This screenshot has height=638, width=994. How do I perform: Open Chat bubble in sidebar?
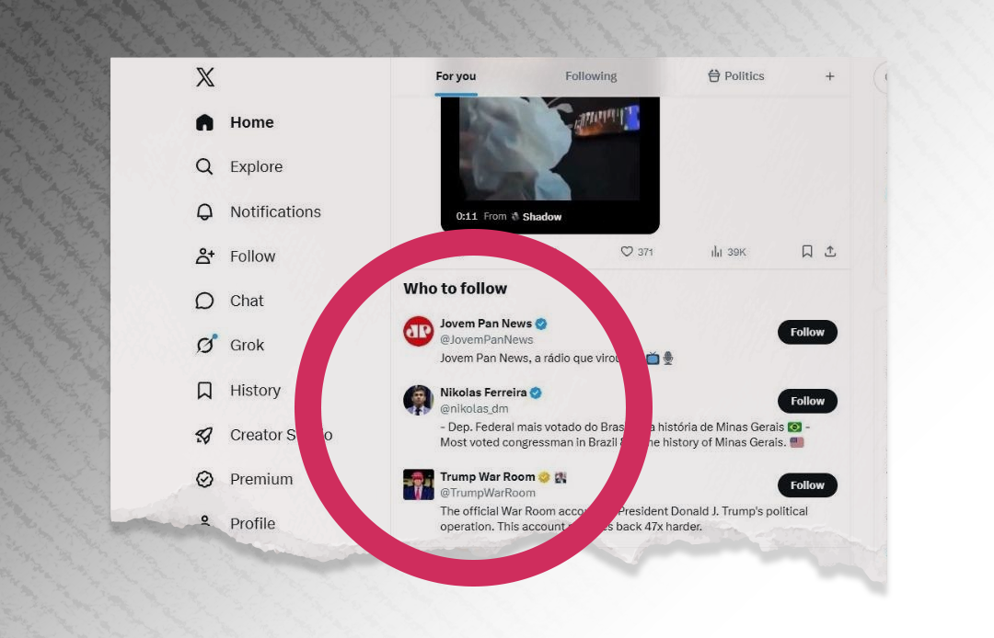(204, 301)
